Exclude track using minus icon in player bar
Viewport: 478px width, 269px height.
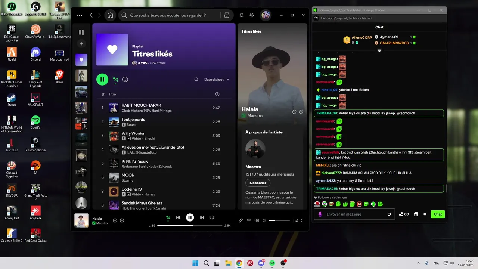(115, 220)
